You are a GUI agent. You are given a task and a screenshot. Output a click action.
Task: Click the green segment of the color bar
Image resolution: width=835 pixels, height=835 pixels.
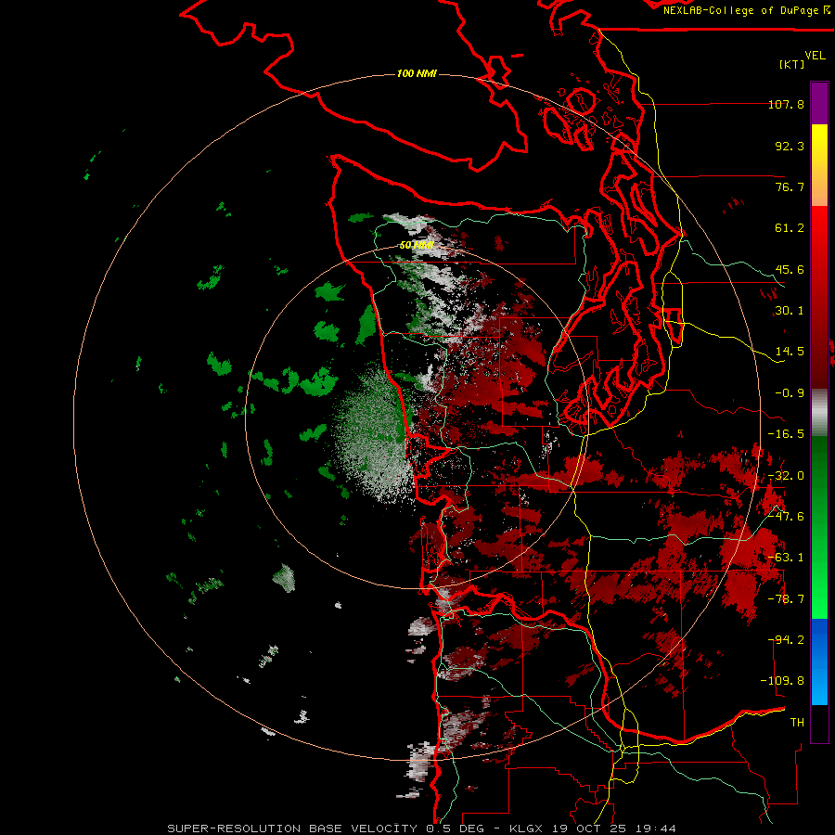[819, 527]
